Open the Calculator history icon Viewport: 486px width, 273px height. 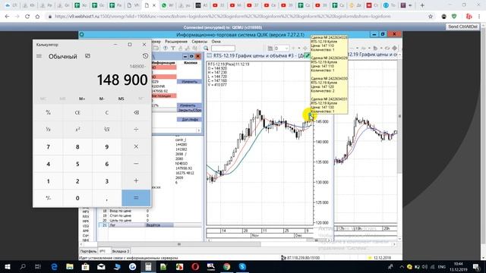pos(145,56)
